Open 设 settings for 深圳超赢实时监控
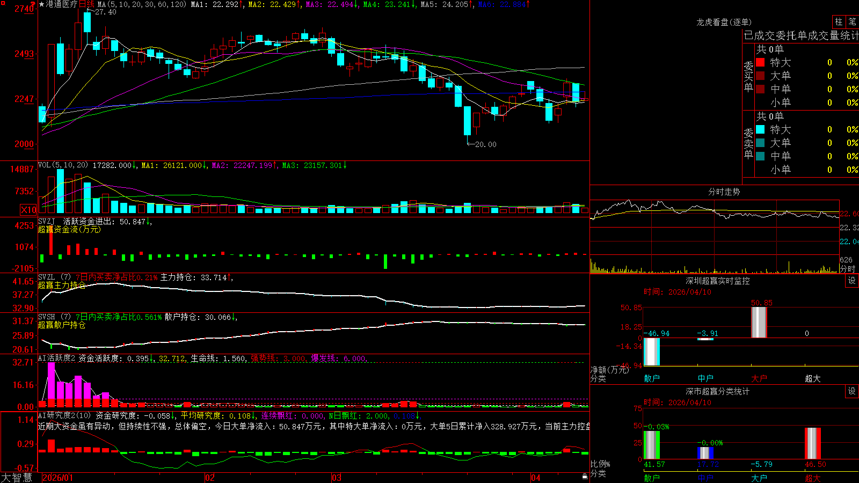Image resolution: width=859 pixels, height=483 pixels. coord(852,281)
